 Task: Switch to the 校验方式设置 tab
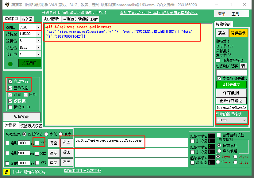tap(31, 126)
